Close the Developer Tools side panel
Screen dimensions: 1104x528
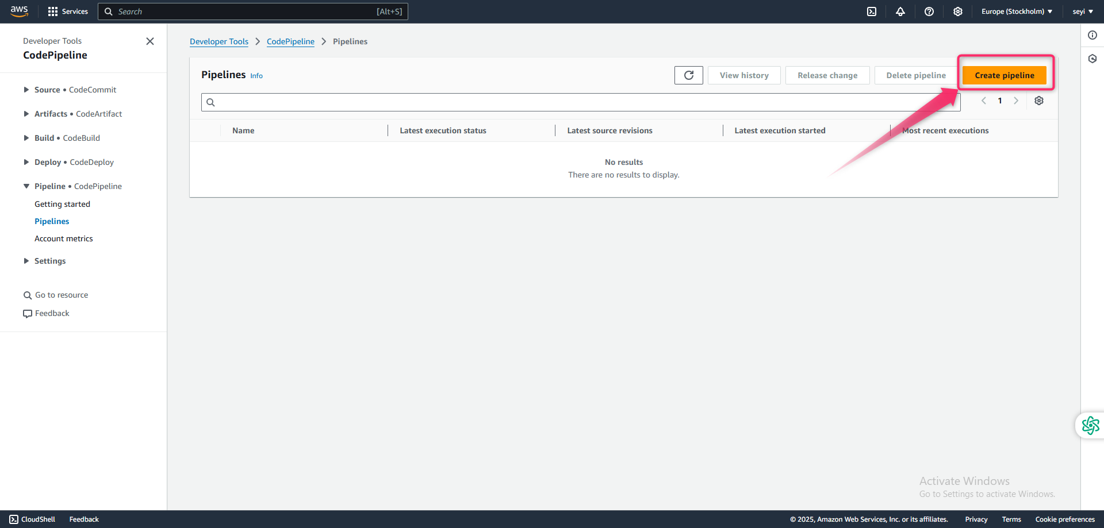150,41
